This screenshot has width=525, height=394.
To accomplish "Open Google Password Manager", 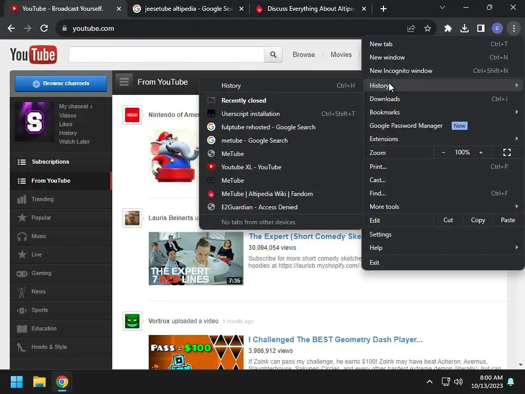I will pos(443,126).
